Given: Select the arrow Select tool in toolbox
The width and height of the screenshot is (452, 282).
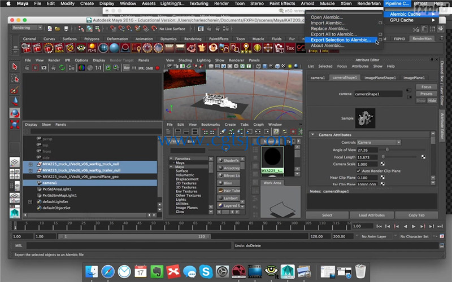Looking at the screenshot, I should [15, 67].
